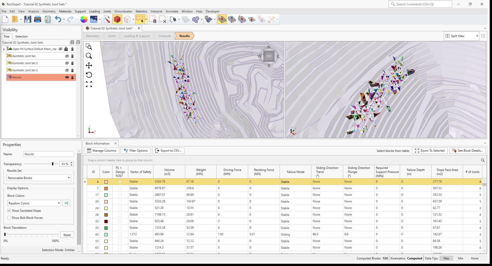Open project settings wrench icon
The image size is (492, 266).
point(107,19)
